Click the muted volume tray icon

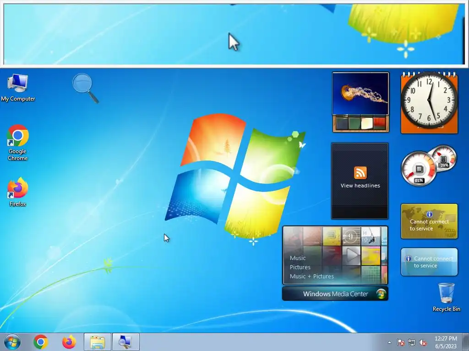tap(423, 342)
